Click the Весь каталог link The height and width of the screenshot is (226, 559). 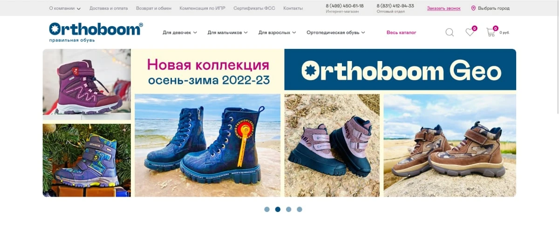pyautogui.click(x=402, y=32)
